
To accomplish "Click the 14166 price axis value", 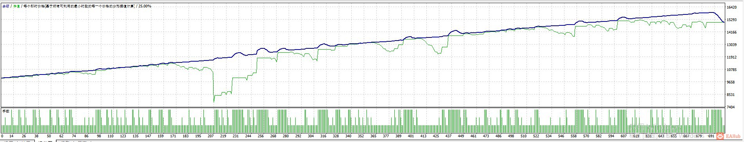I will (x=732, y=32).
